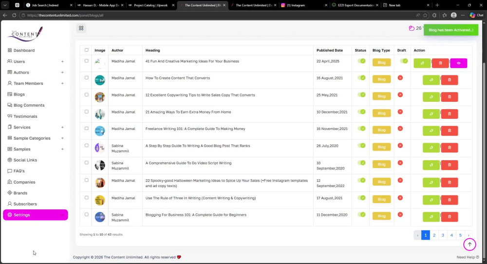Image resolution: width=487 pixels, height=264 pixels.
Task: Go to page 2 of results
Action: (x=434, y=235)
